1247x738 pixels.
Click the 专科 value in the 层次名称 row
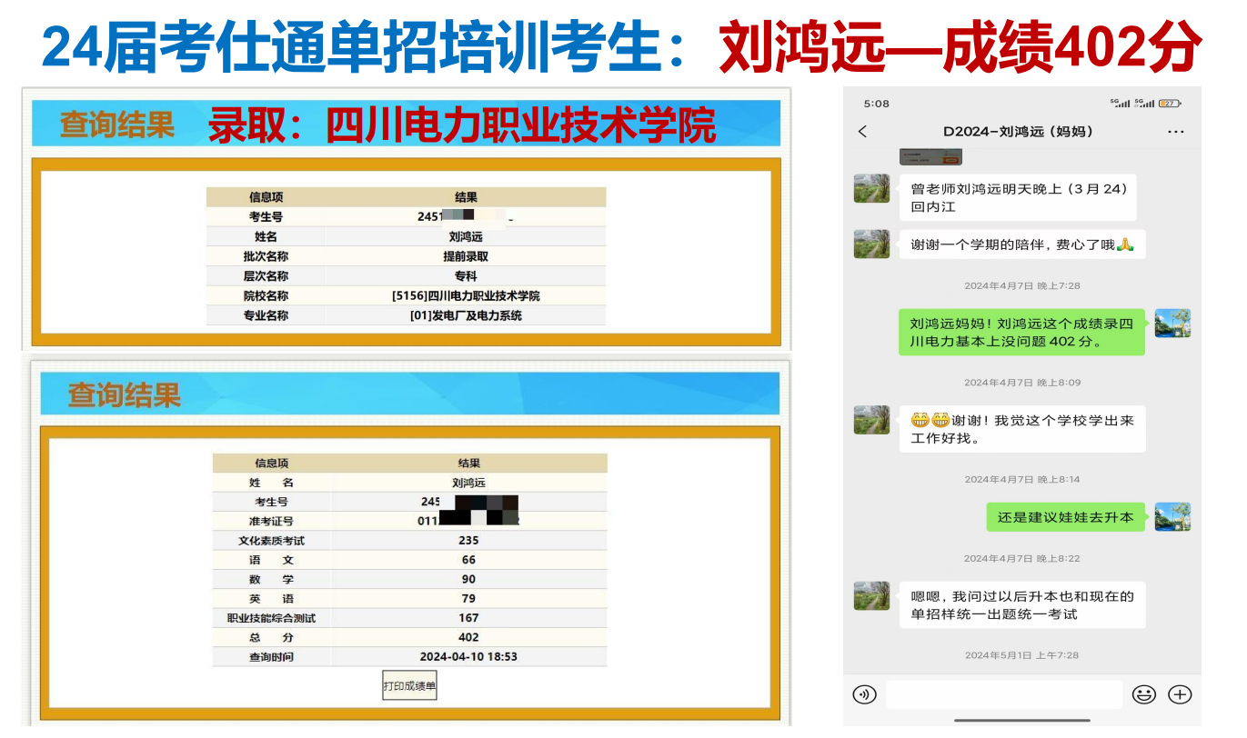pyautogui.click(x=466, y=276)
